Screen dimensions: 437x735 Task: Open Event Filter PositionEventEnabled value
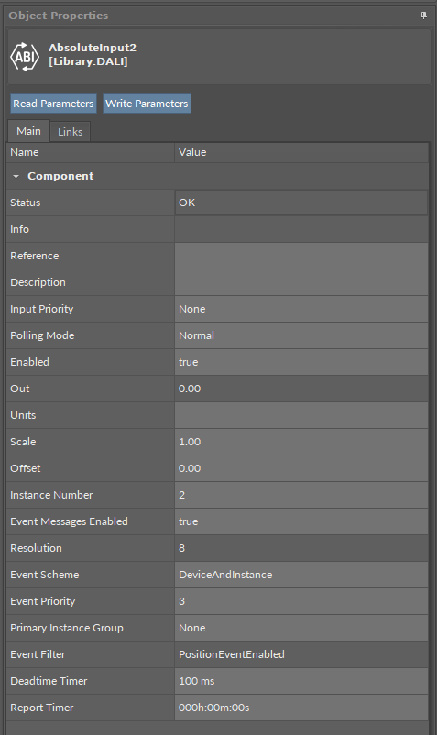(301, 654)
